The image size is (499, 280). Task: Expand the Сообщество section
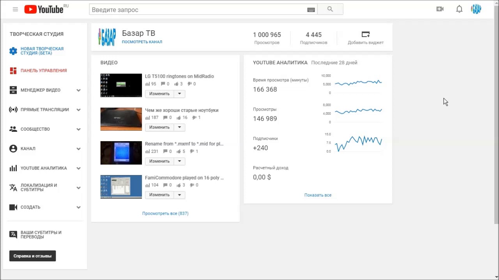pos(78,129)
